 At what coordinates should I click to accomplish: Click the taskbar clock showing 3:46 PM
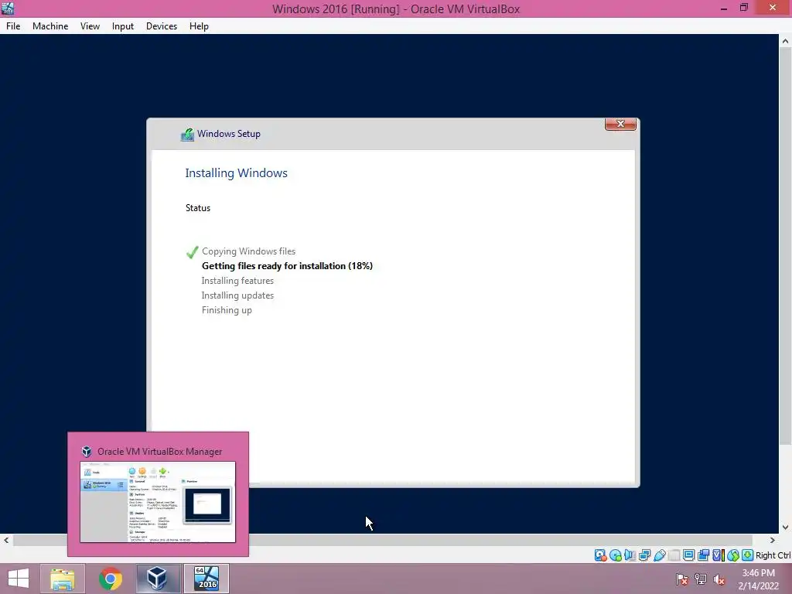coord(758,579)
